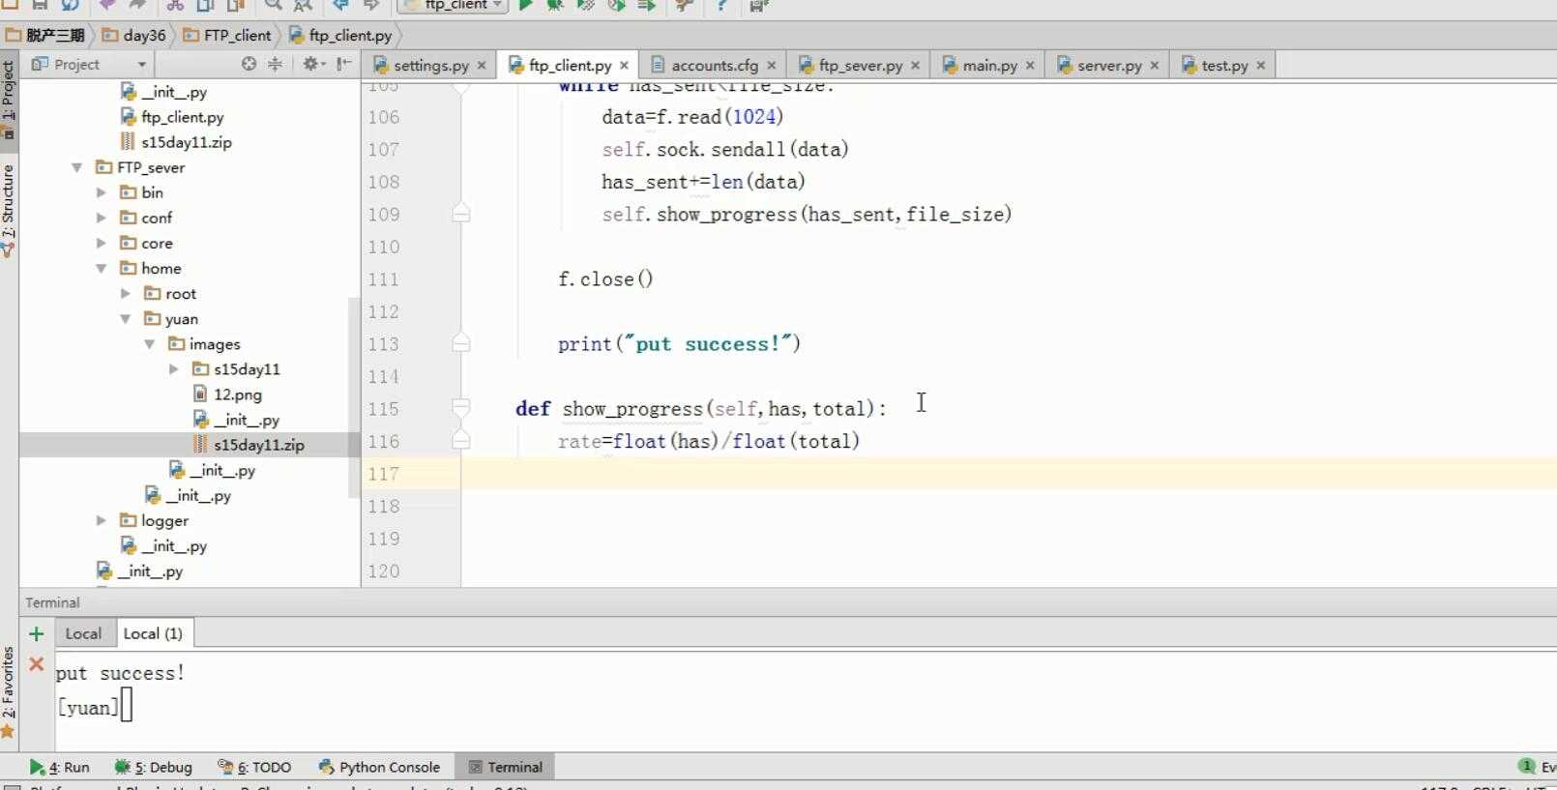Close the main.py tab
The width and height of the screenshot is (1557, 790).
click(x=1030, y=66)
